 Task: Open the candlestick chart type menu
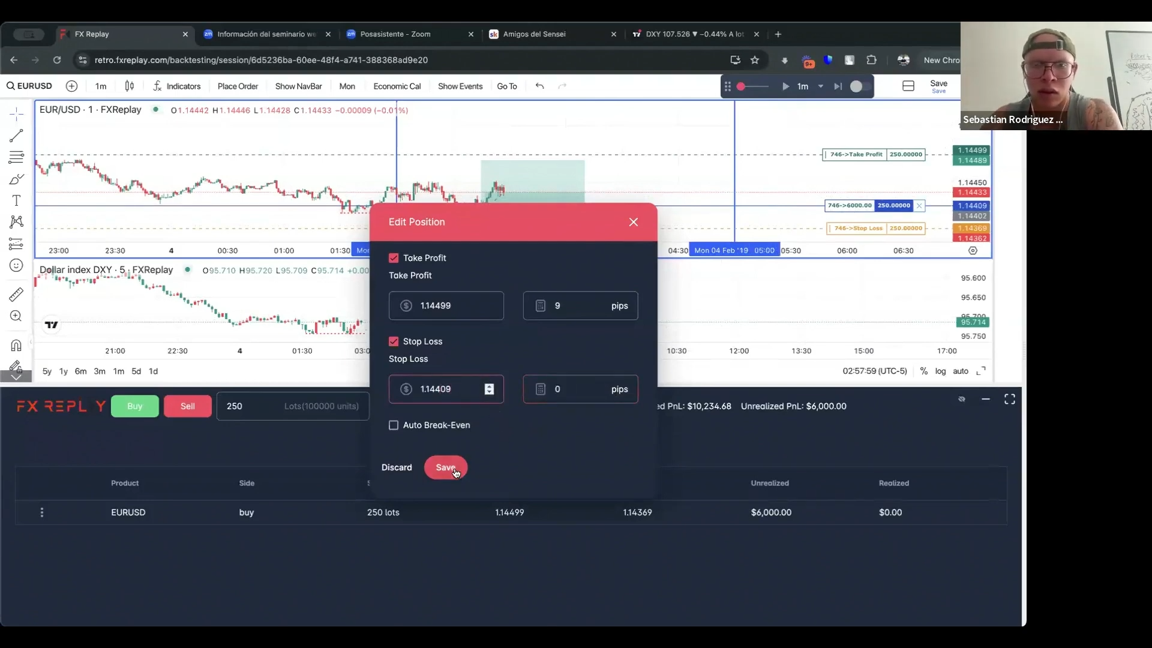130,86
